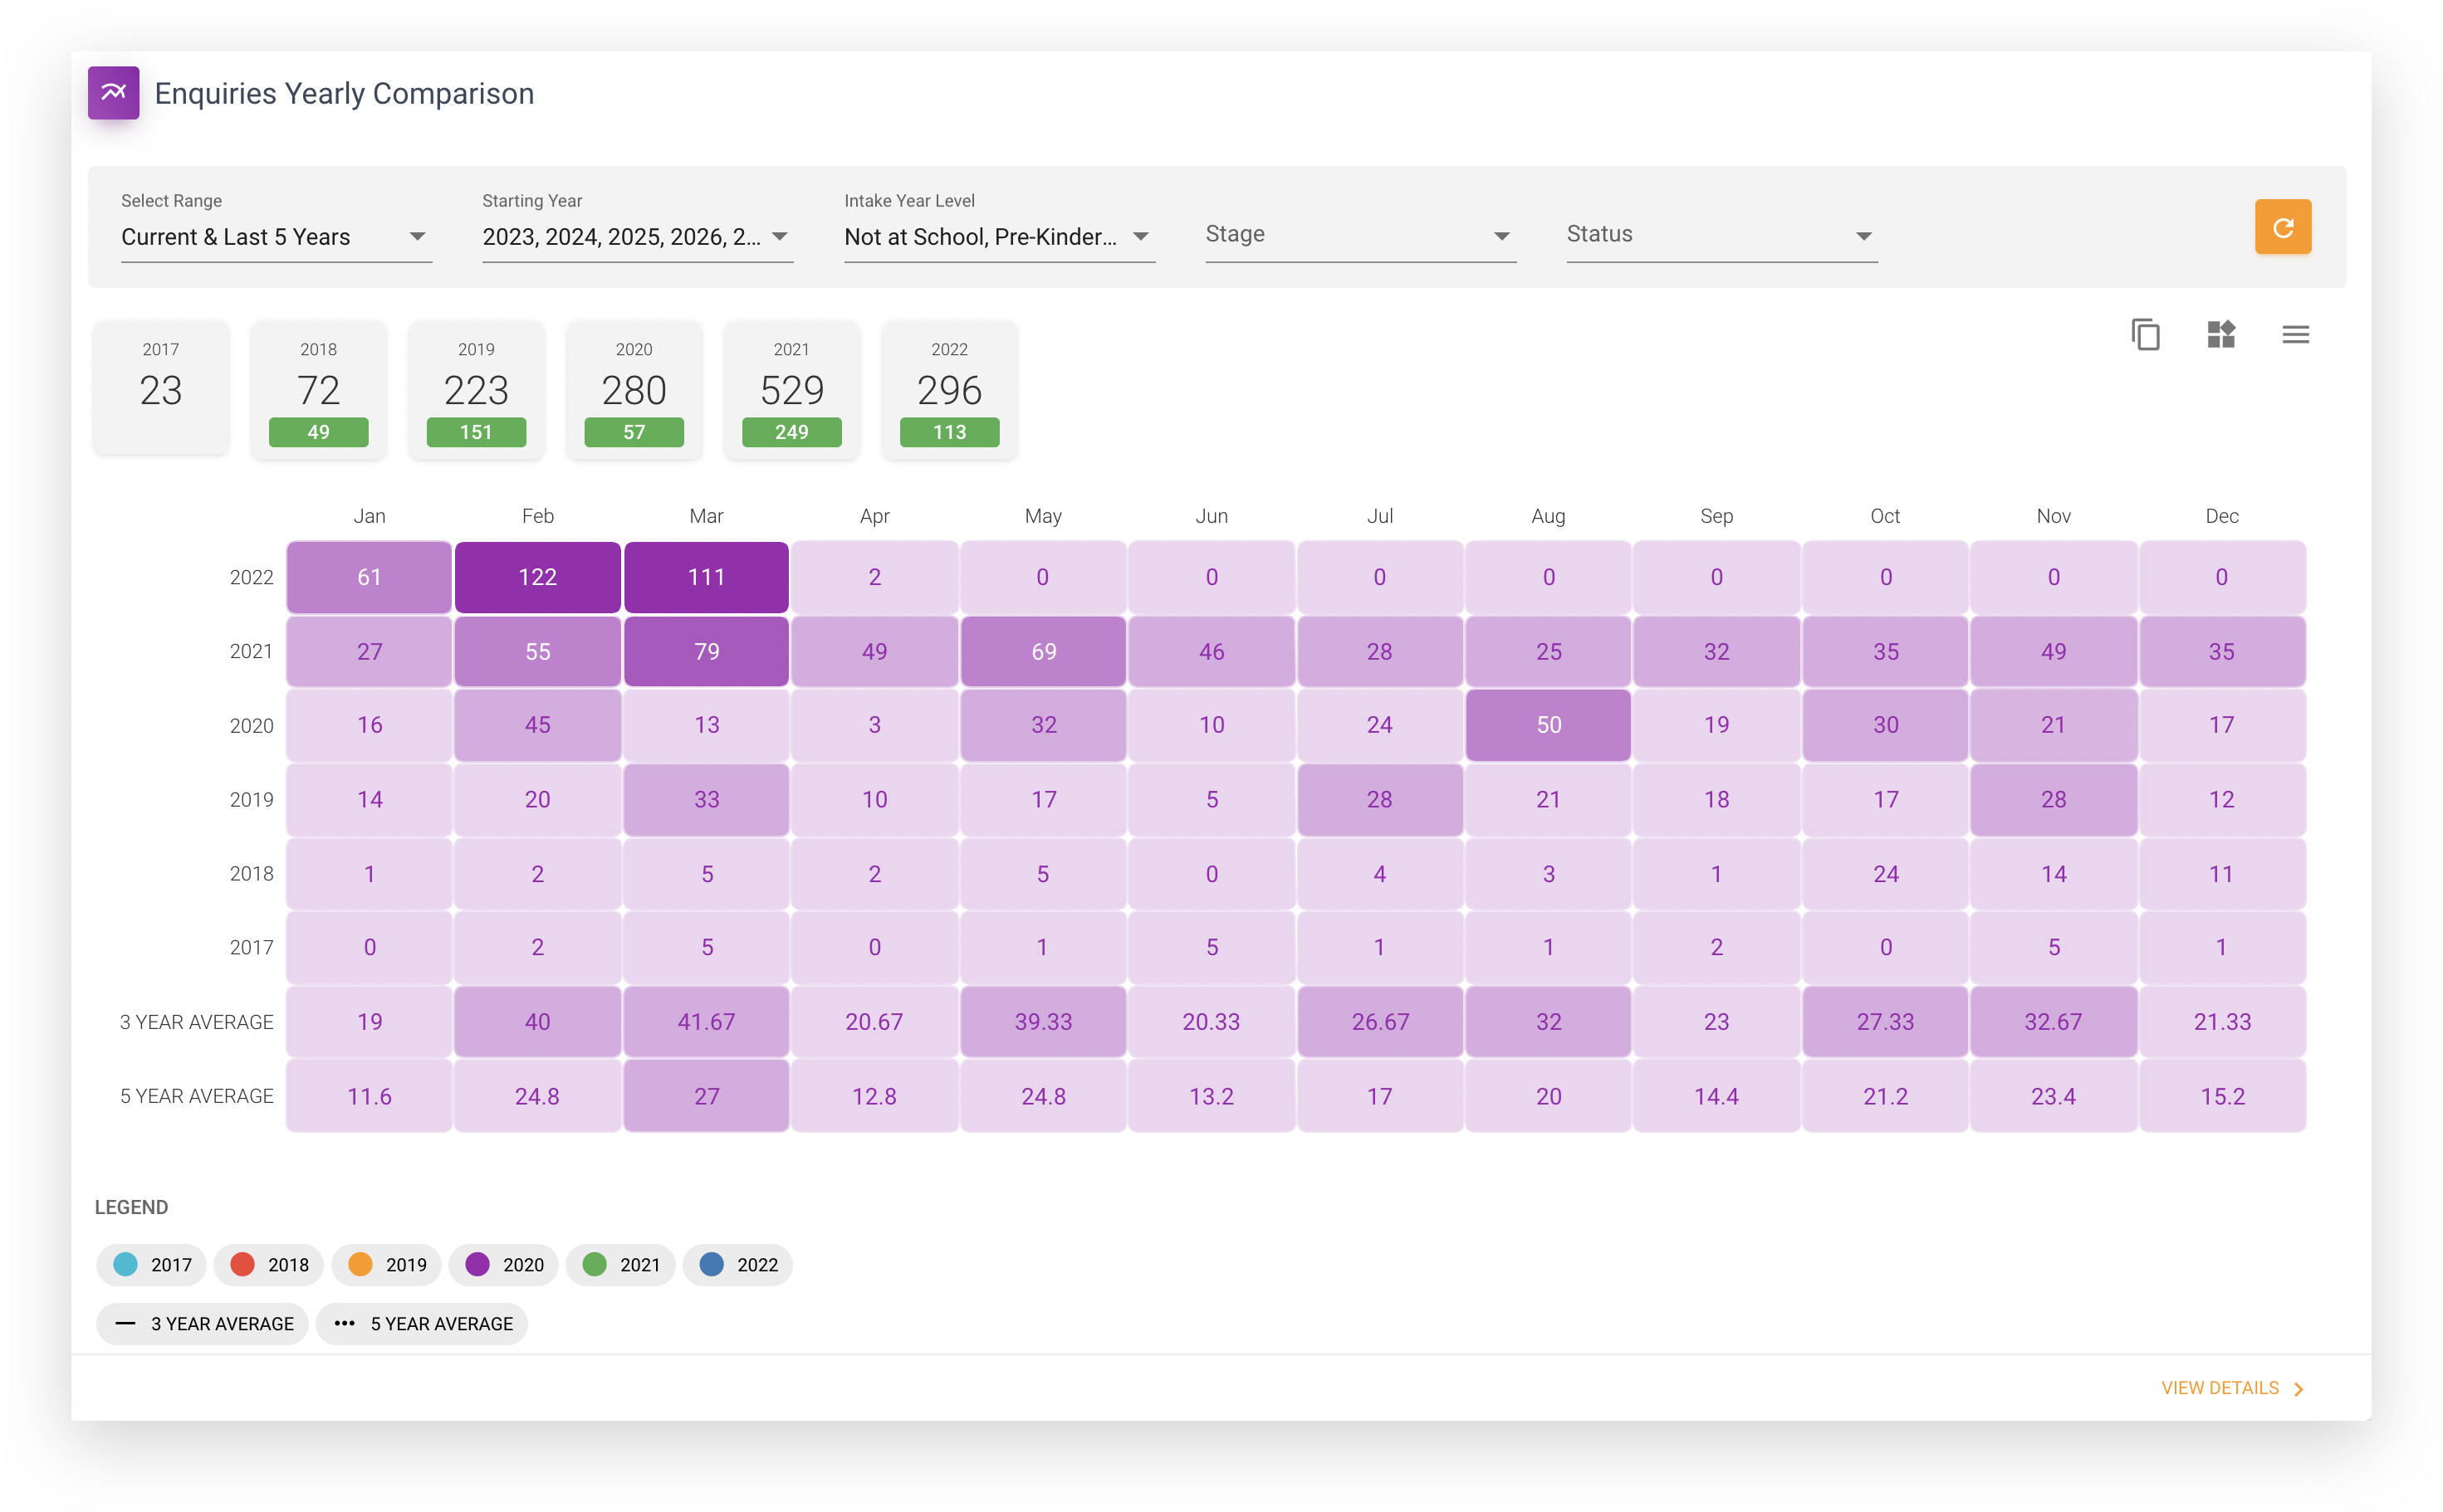
Task: Click the 5 YEAR AVERAGE legend button
Action: click(x=421, y=1323)
